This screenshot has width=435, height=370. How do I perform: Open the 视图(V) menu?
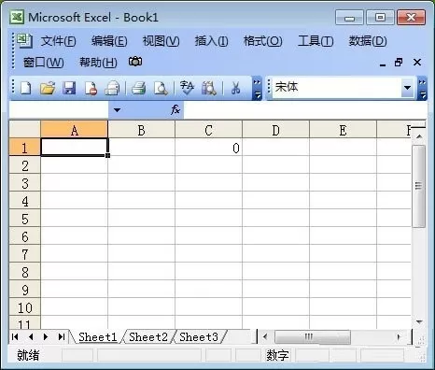[161, 41]
